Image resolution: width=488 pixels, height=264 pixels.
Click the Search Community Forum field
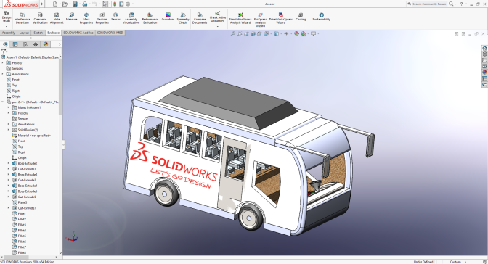429,4
